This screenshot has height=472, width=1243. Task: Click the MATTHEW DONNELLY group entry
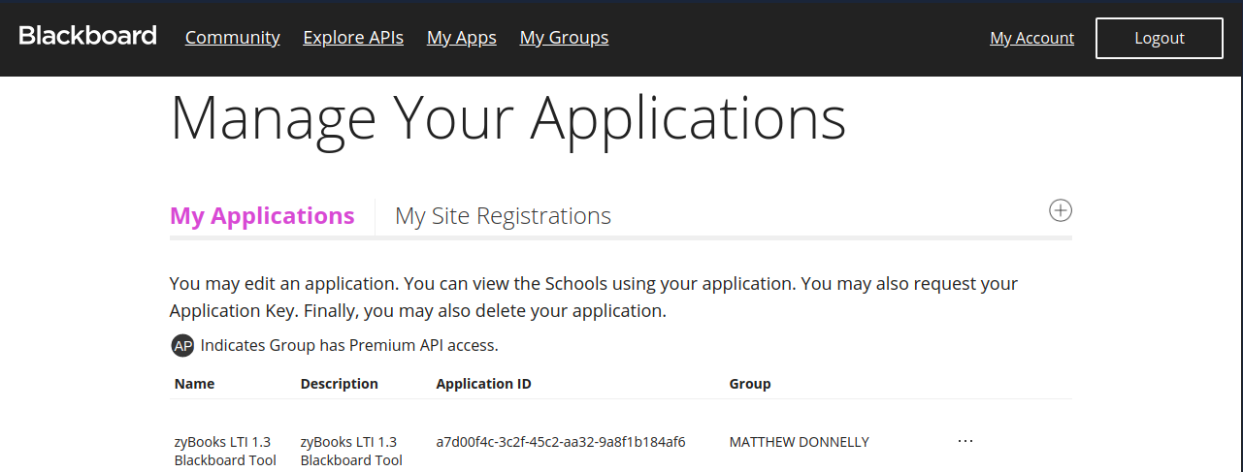tap(799, 442)
